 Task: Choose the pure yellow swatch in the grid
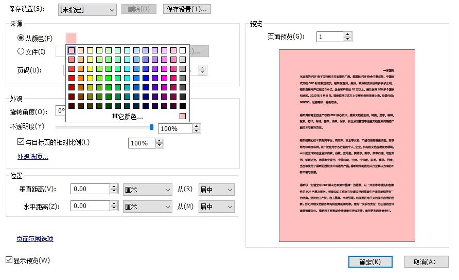(x=90, y=78)
